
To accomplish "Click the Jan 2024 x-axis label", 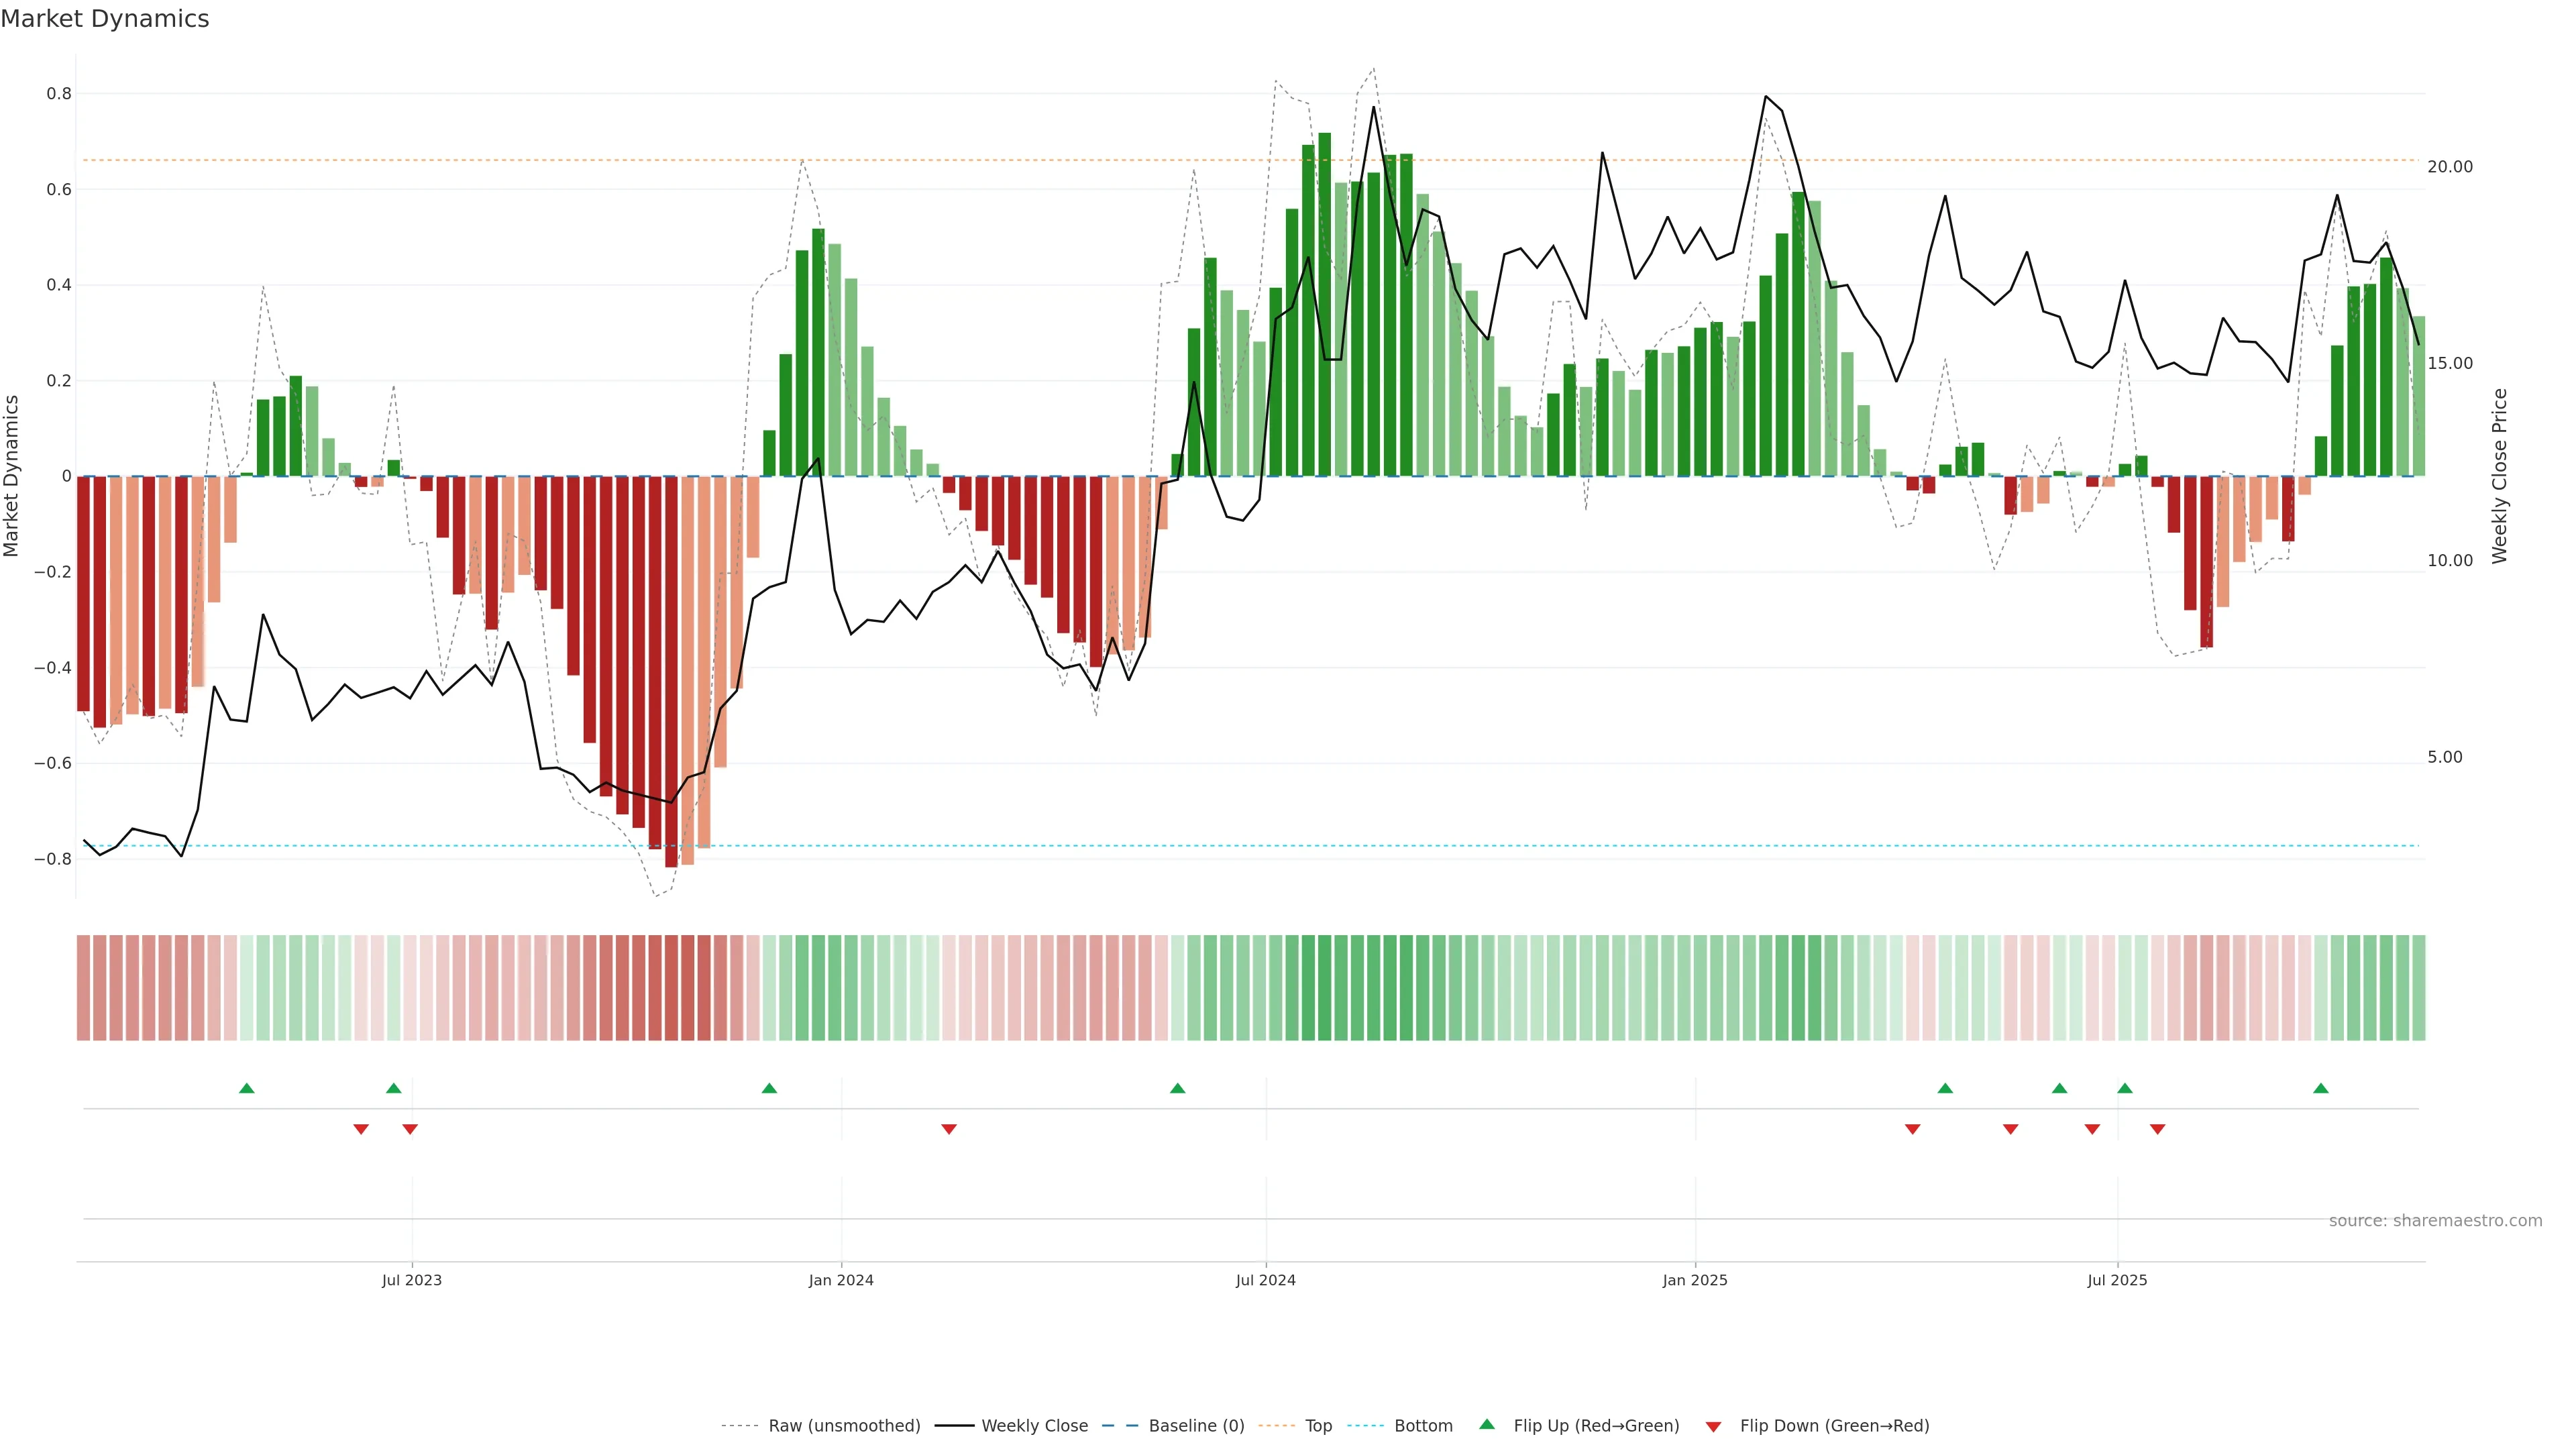I will click(x=841, y=1280).
